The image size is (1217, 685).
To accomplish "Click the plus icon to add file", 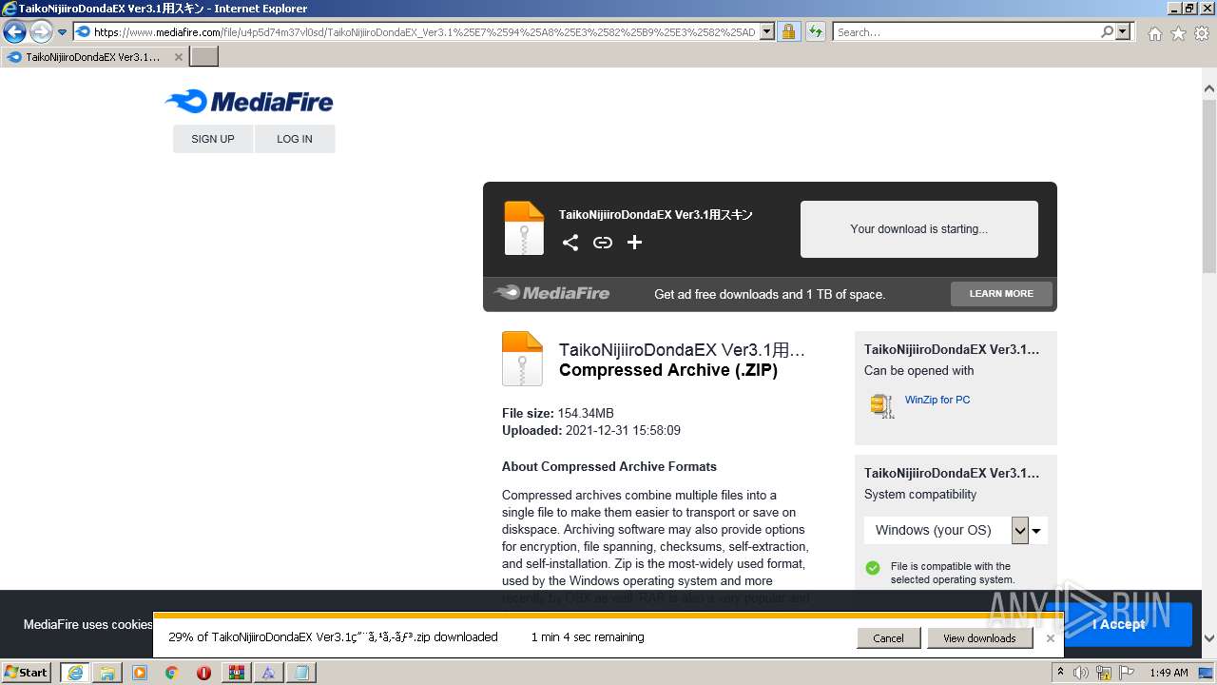I will pos(635,243).
